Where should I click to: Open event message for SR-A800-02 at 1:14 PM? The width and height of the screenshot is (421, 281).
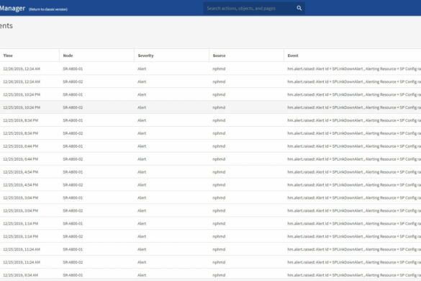pyautogui.click(x=354, y=236)
